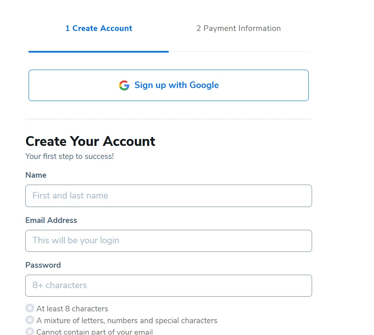The width and height of the screenshot is (374, 335).
Task: Click the Google "G" logo icon
Action: (x=124, y=85)
